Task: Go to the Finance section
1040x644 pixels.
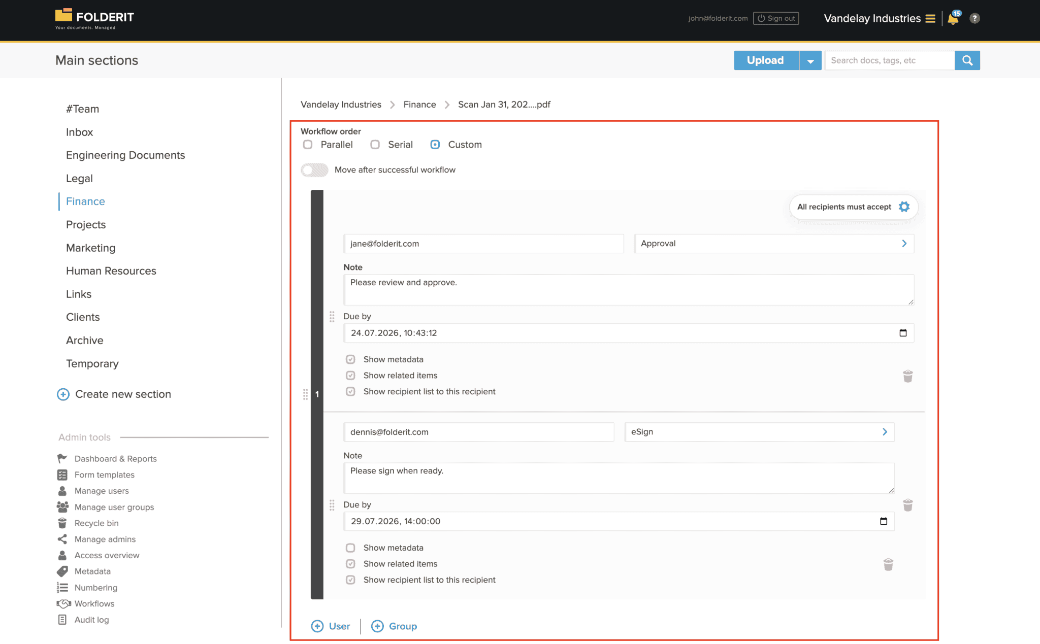Action: (x=85, y=201)
